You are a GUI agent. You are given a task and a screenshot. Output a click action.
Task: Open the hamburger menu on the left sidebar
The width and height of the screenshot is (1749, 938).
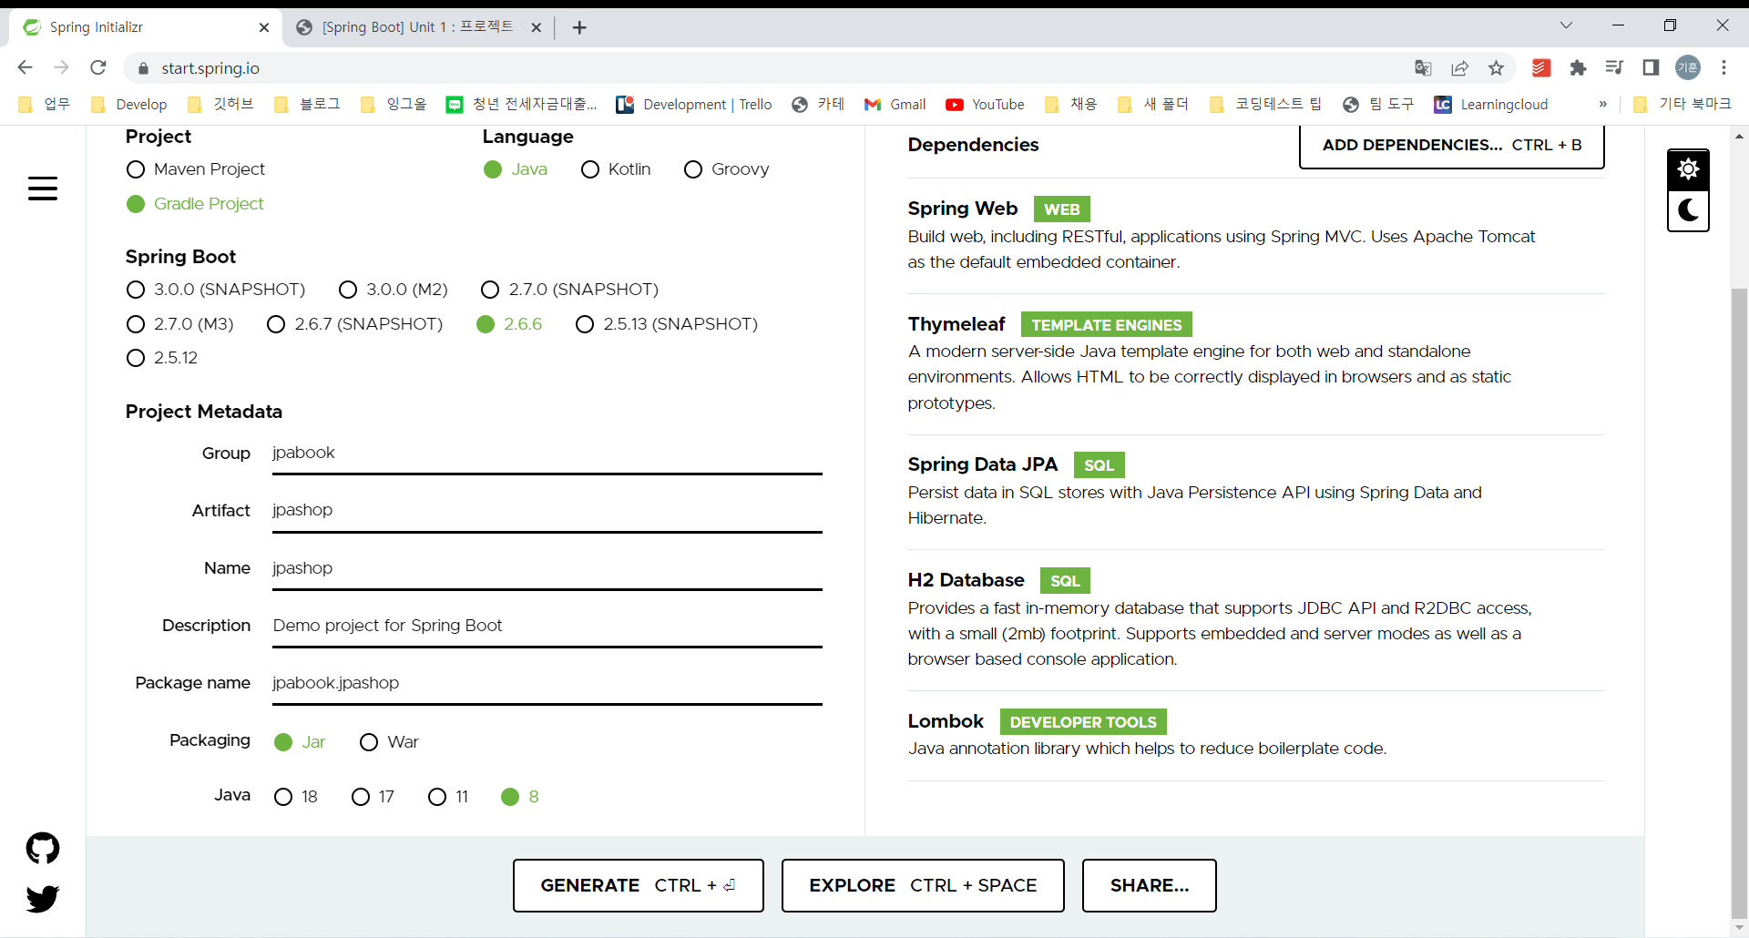pyautogui.click(x=43, y=189)
